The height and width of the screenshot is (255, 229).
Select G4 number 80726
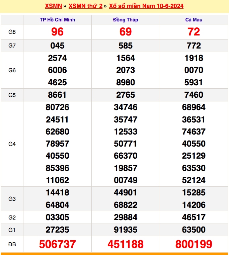[57, 107]
